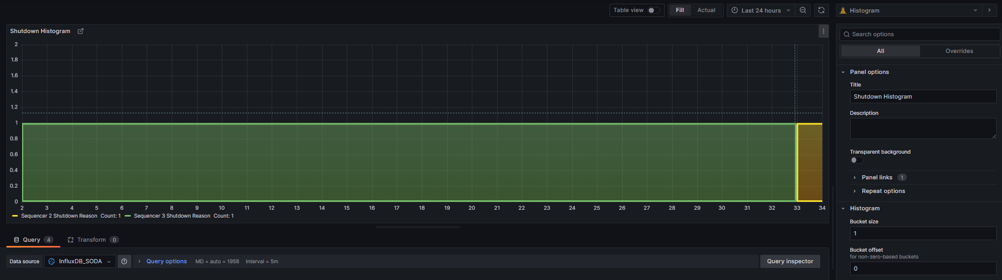Image resolution: width=1002 pixels, height=280 pixels.
Task: Click green Sequencer 3 legend color swatch
Action: [x=128, y=216]
